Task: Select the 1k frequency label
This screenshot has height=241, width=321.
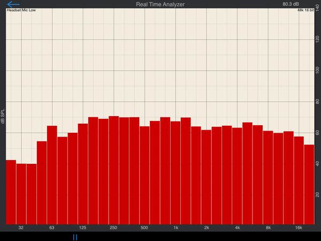Action: pos(175,228)
